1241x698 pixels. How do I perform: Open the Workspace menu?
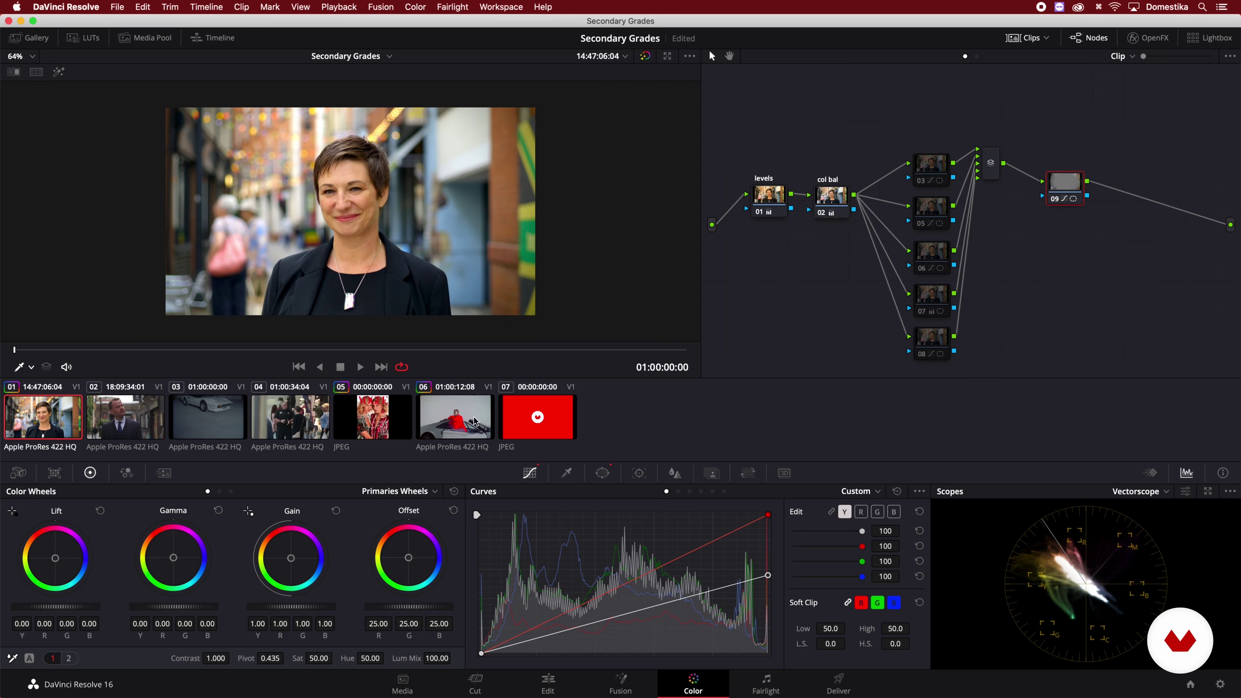point(501,7)
